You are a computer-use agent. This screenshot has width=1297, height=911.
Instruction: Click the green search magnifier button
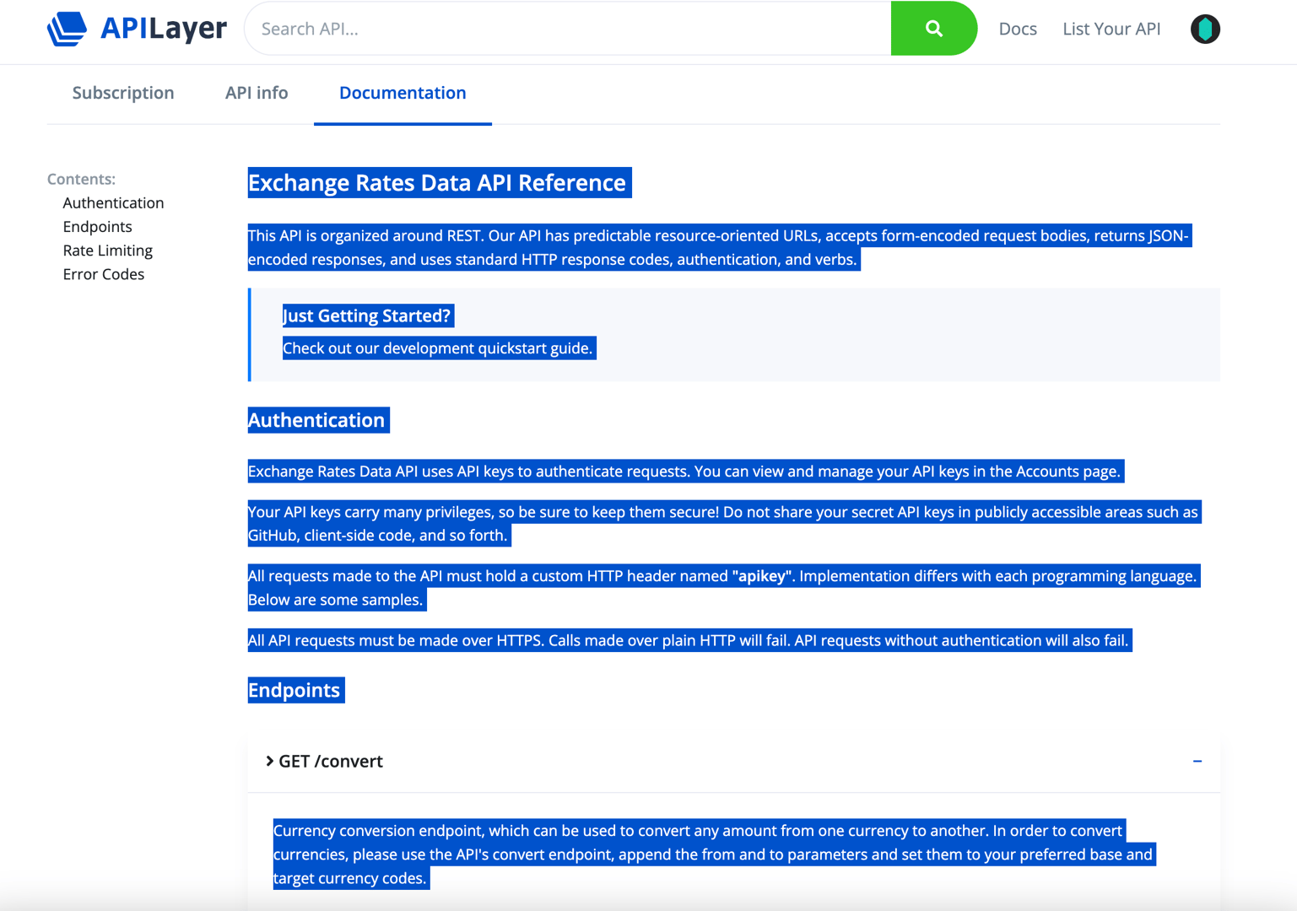pyautogui.click(x=933, y=29)
